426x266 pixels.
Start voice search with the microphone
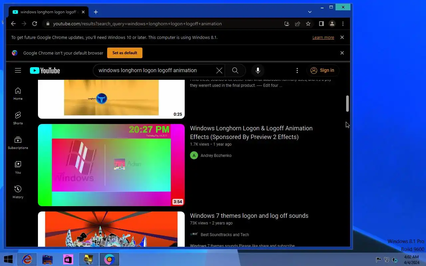point(258,70)
